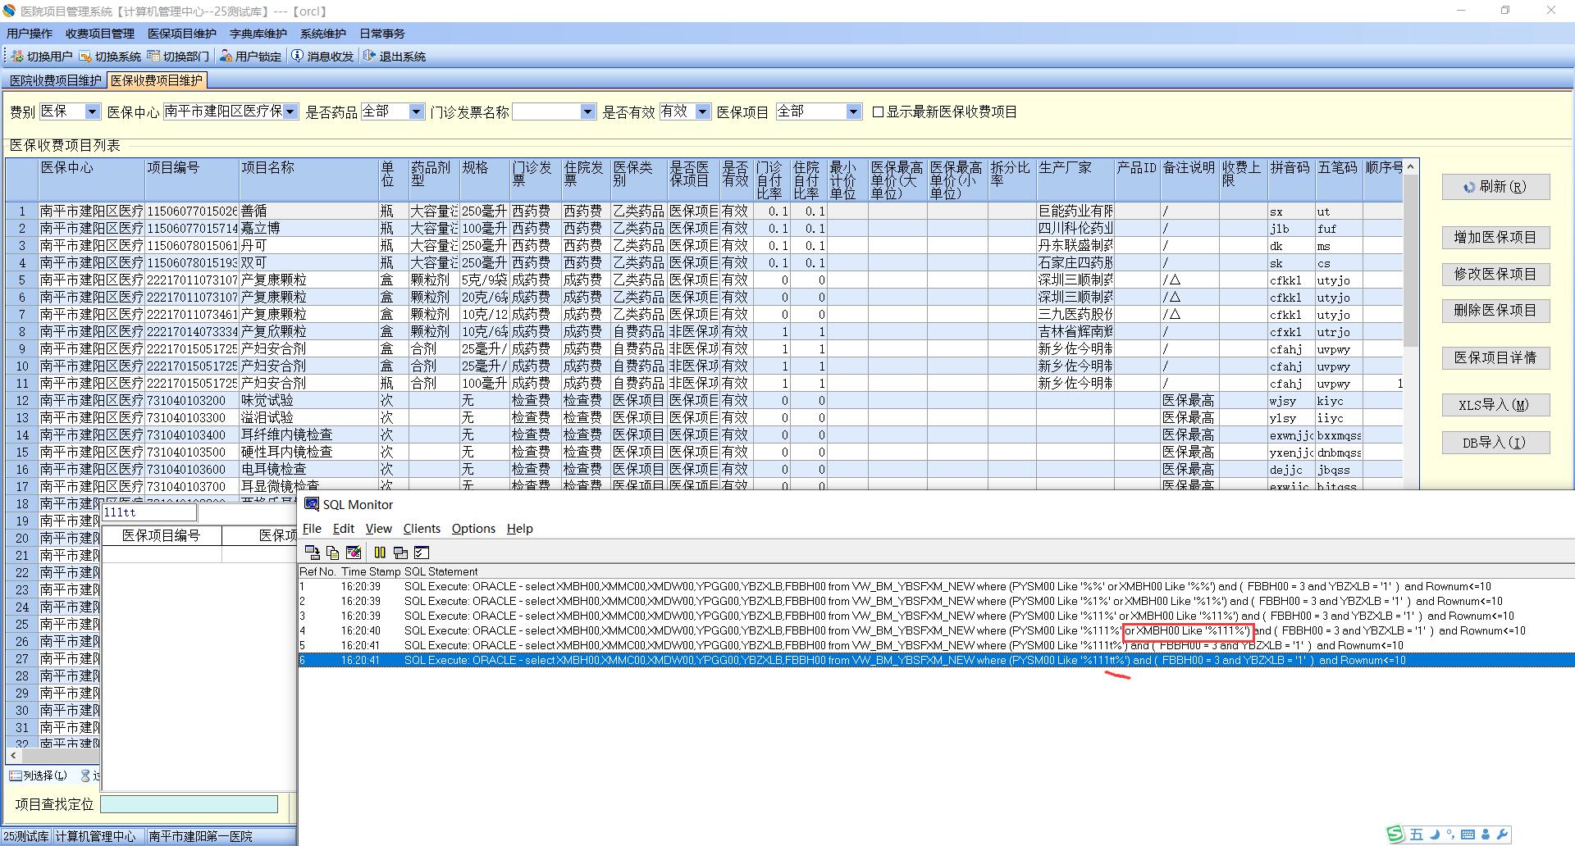
Task: Click the 项目查找定位 search field
Action: 189,804
